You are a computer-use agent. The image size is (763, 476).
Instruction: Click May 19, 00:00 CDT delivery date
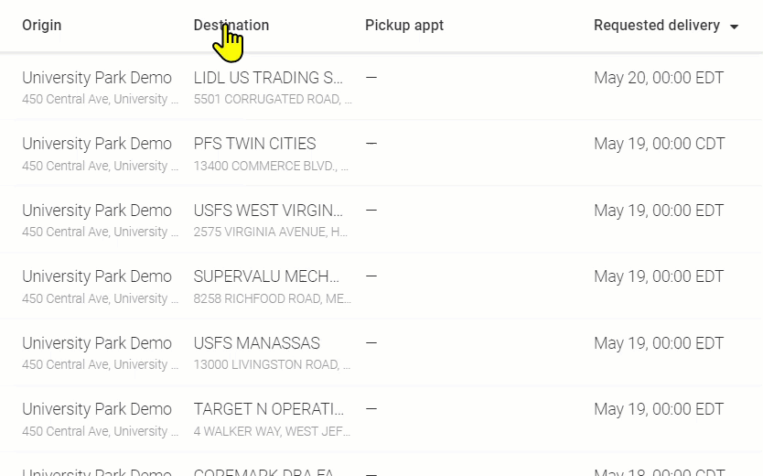pyautogui.click(x=660, y=144)
